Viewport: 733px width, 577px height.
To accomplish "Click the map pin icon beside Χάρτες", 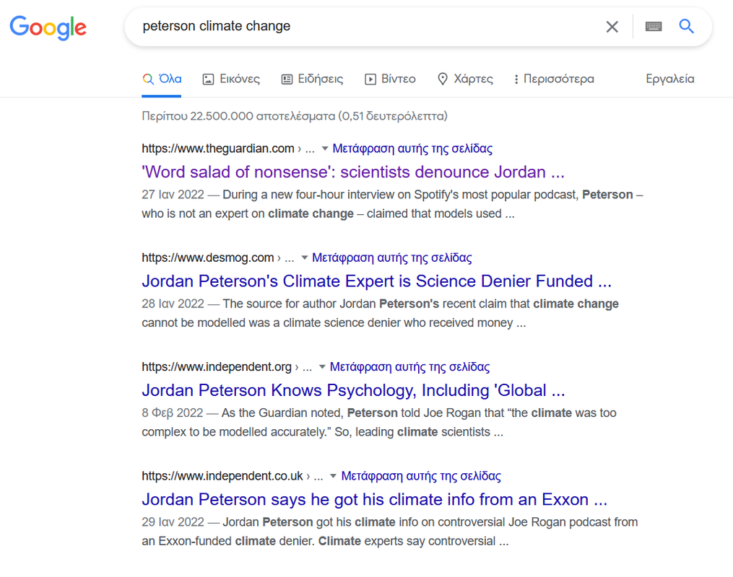I will click(x=442, y=79).
